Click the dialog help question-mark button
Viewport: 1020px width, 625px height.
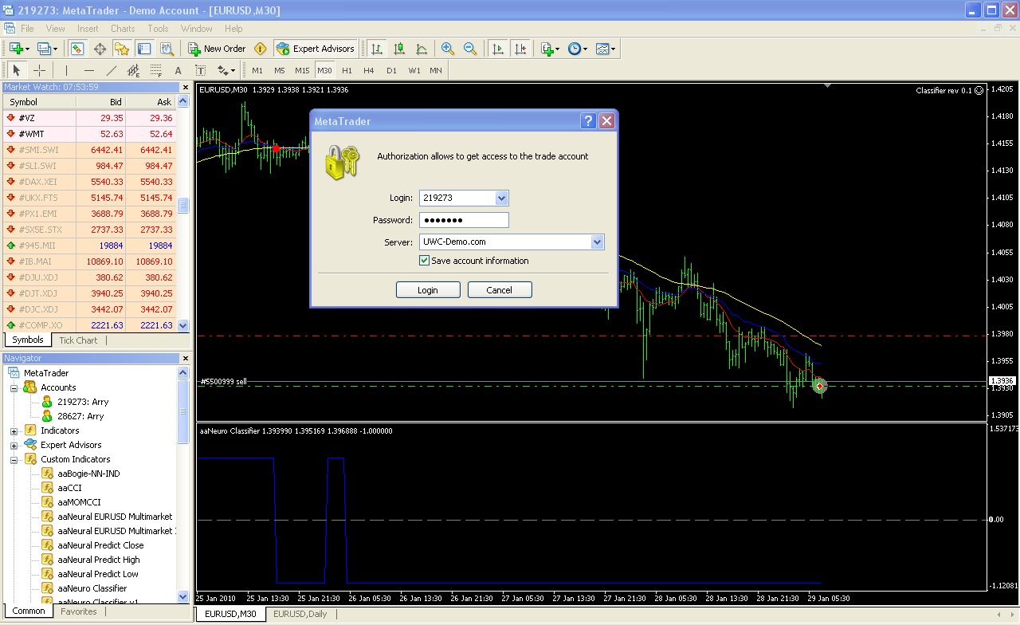click(588, 121)
